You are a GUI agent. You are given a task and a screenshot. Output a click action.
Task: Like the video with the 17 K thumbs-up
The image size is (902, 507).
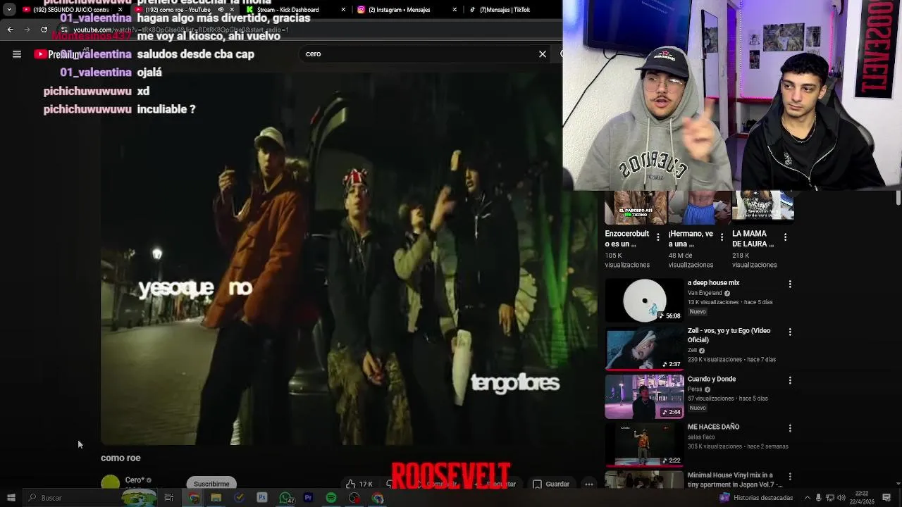coord(359,484)
